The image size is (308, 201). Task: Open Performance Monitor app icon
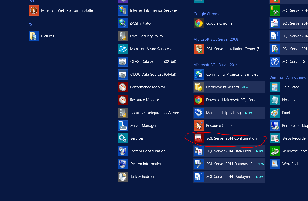pyautogui.click(x=123, y=87)
